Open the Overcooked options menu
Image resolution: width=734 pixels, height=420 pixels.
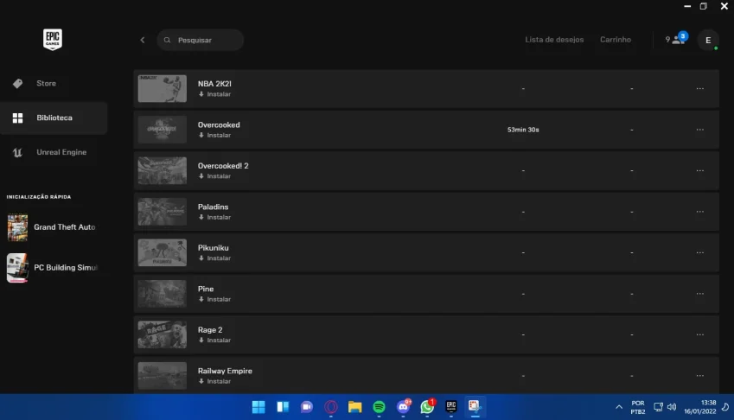(x=699, y=130)
